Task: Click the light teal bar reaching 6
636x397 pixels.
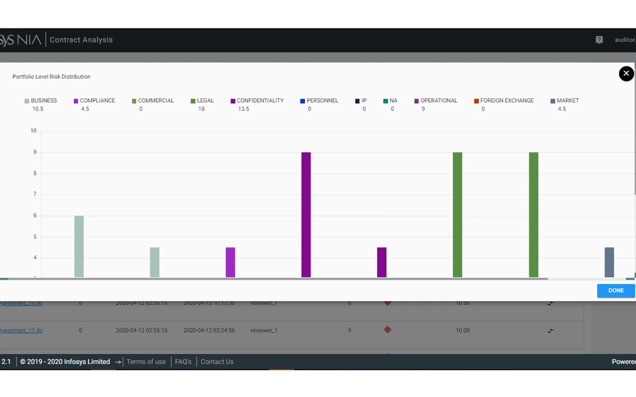Action: pyautogui.click(x=79, y=246)
